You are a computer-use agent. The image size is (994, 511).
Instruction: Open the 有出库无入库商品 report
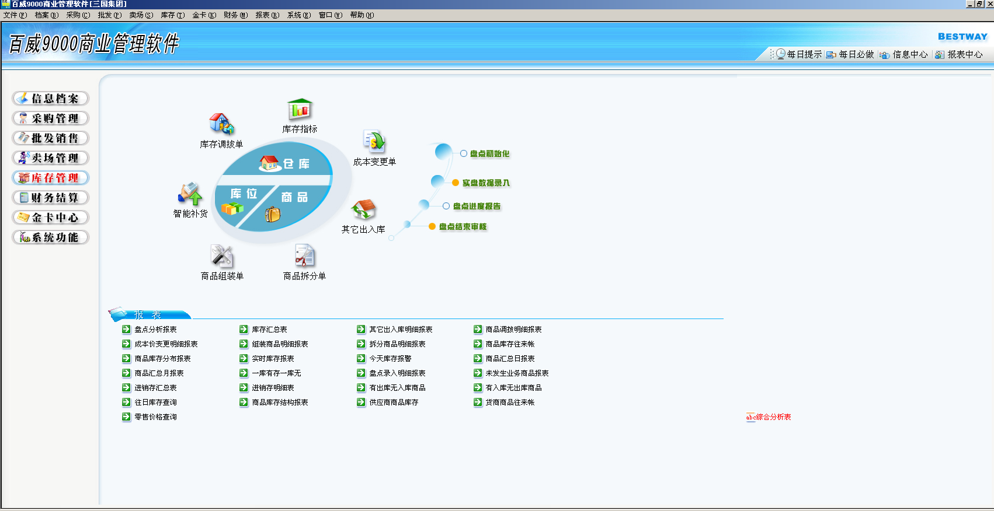pos(397,388)
